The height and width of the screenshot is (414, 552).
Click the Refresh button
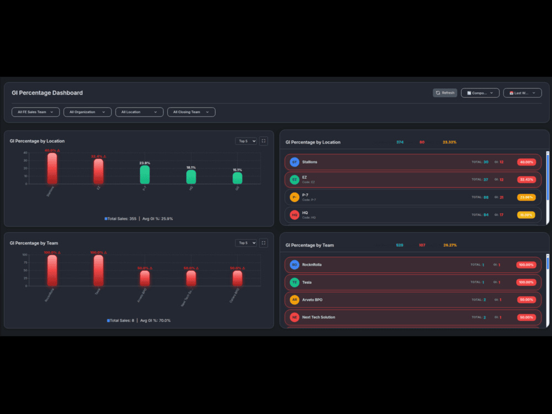click(444, 93)
